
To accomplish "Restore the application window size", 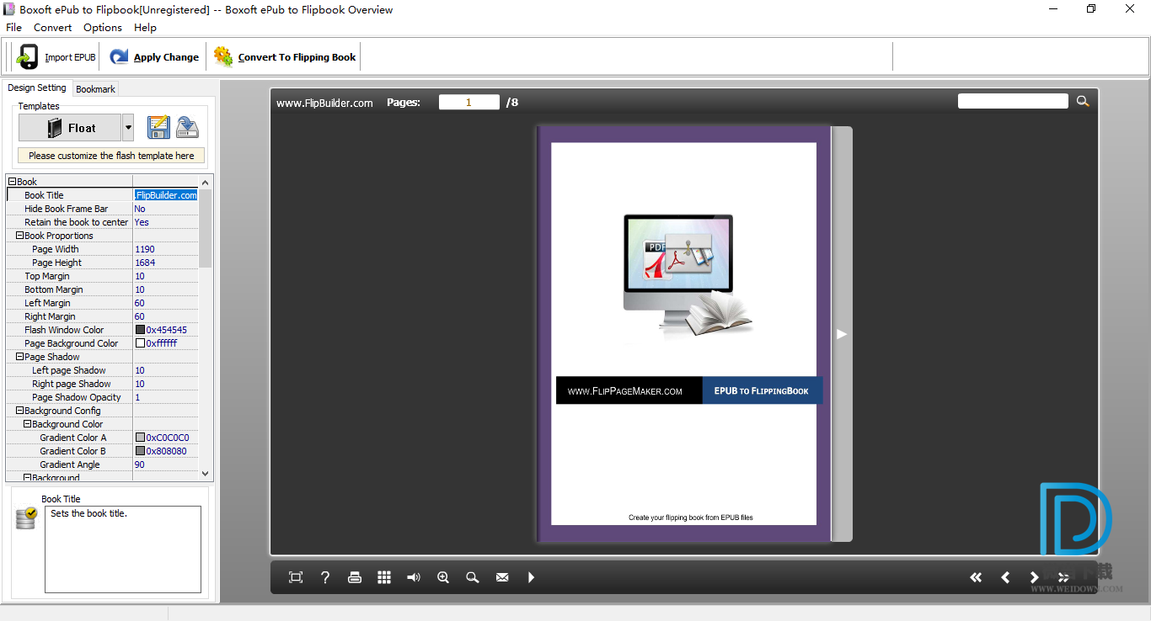I will (x=1091, y=9).
